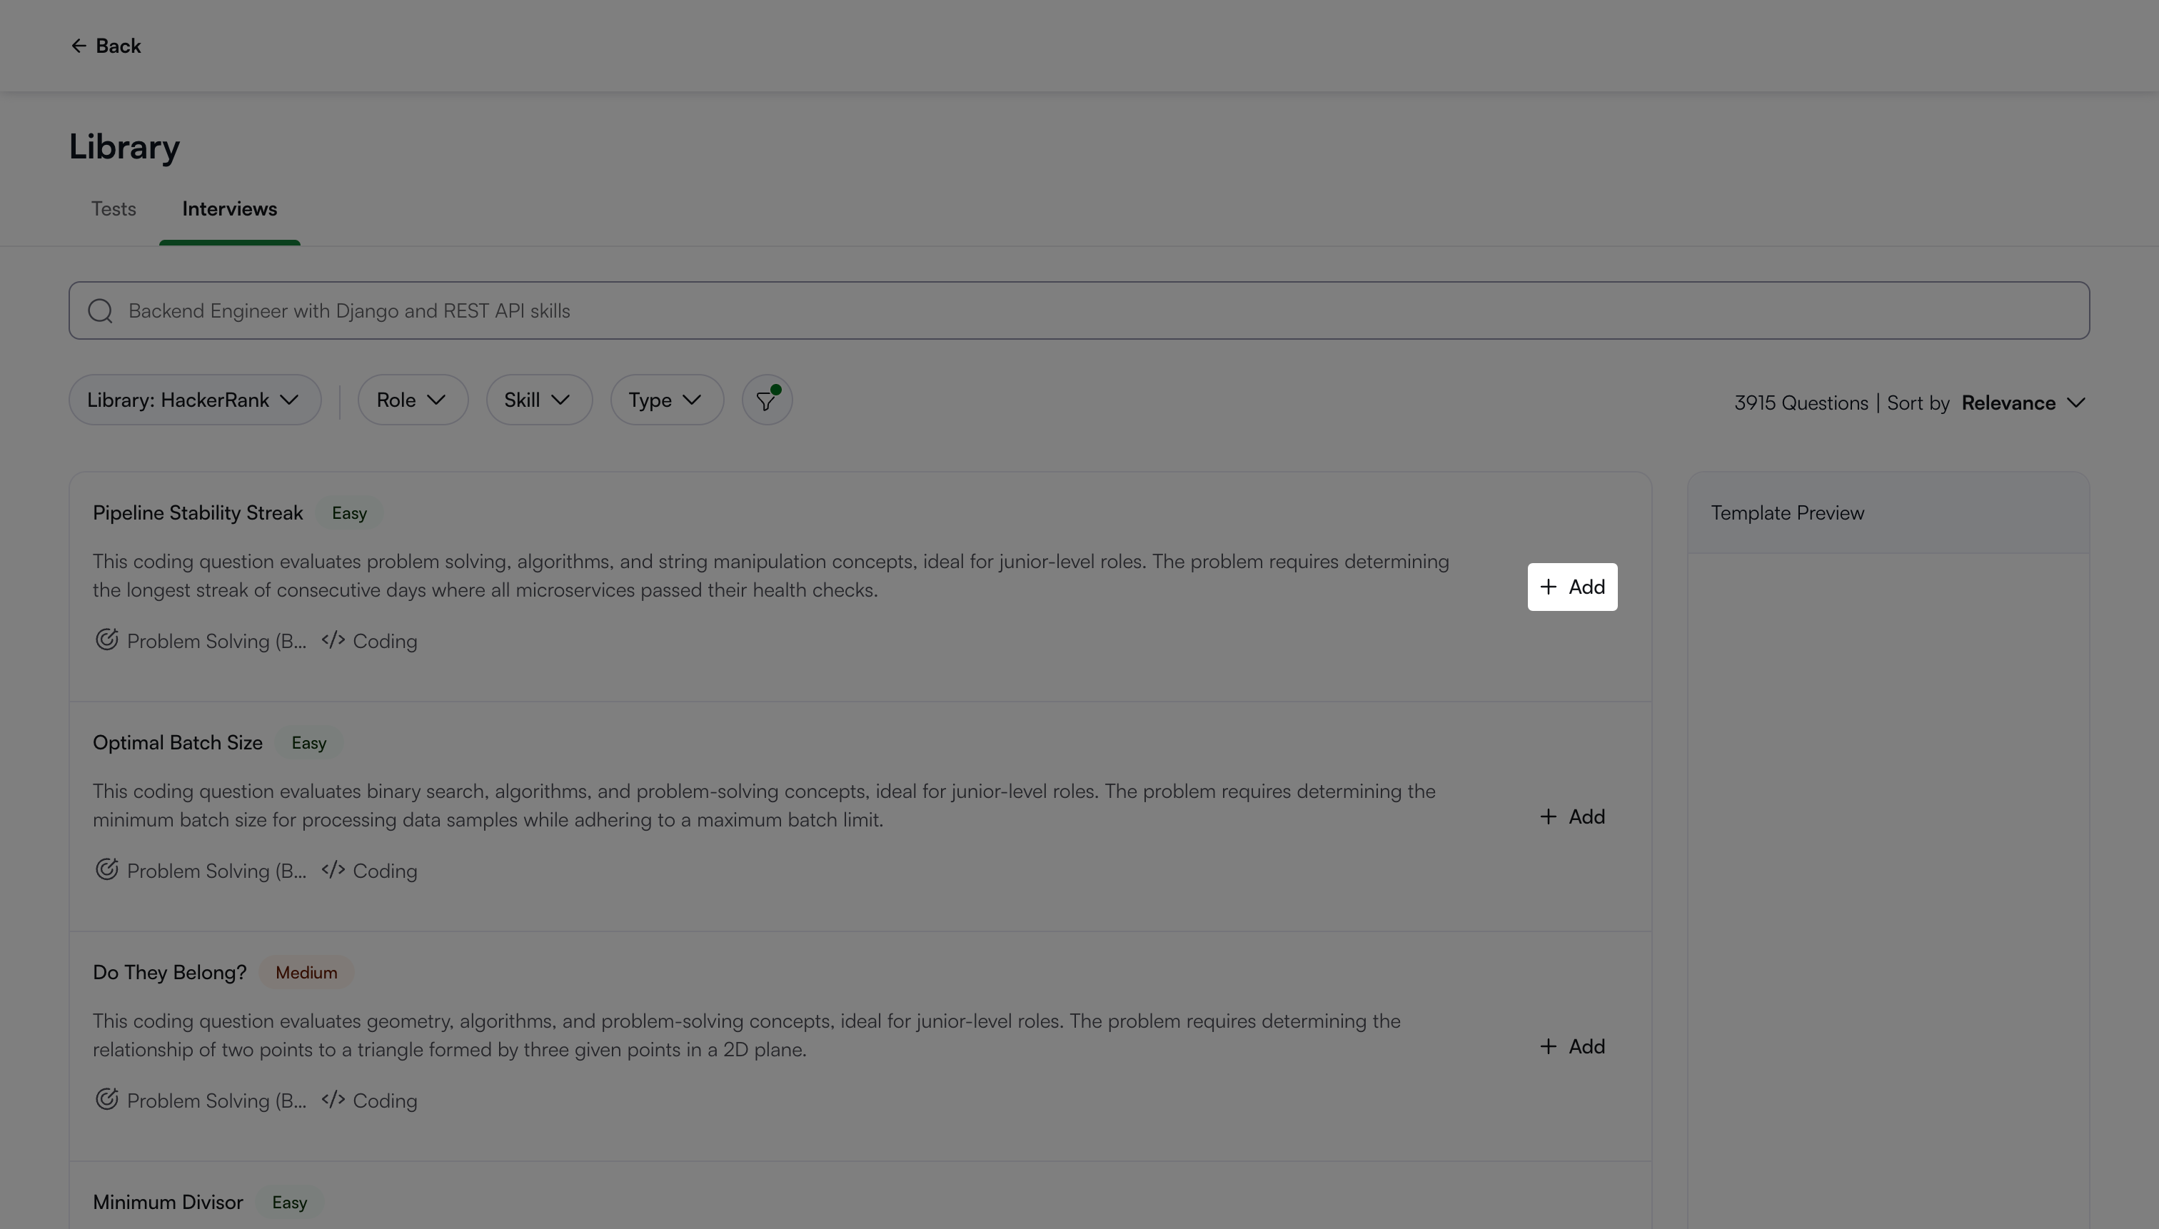This screenshot has width=2159, height=1229.
Task: Open the Library: HackerRank dropdown
Action: click(195, 400)
